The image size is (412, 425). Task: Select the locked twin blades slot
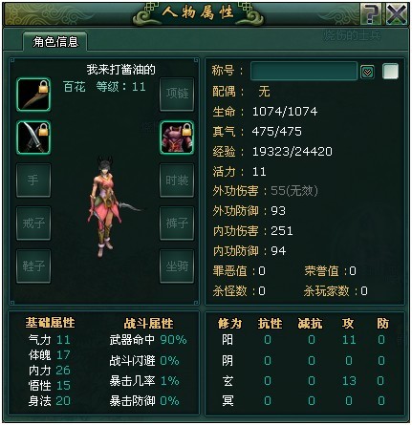(33, 138)
